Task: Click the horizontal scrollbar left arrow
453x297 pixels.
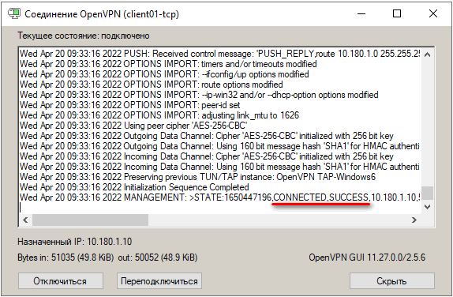Action: point(25,220)
